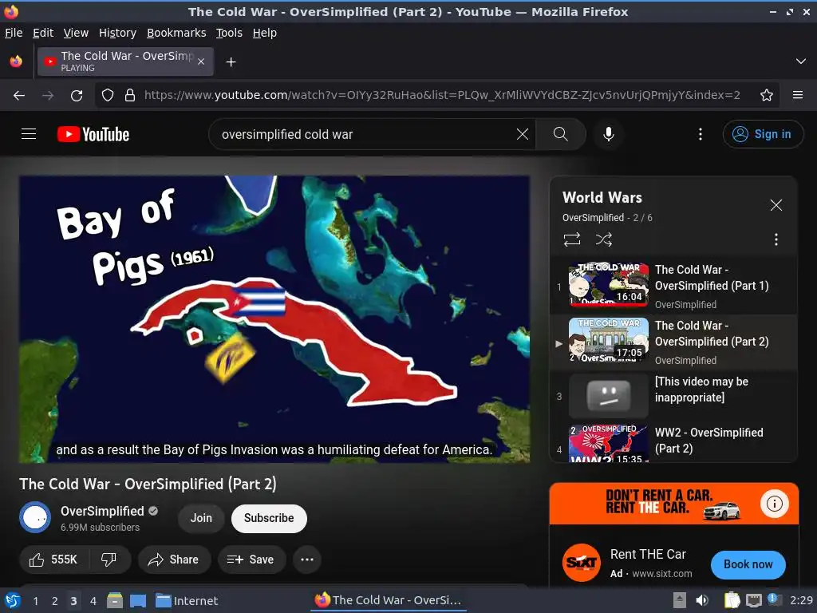Clear the search box text

click(x=522, y=134)
